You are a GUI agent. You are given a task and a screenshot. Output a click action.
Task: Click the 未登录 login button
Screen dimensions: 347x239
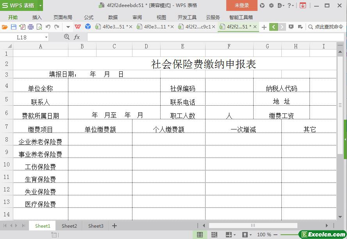pyautogui.click(x=241, y=5)
